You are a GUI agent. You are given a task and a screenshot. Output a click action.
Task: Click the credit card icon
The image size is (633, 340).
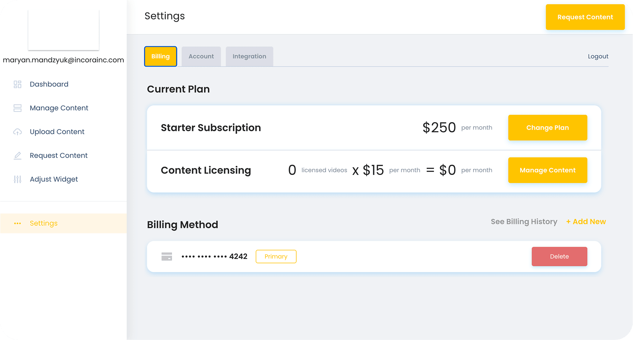166,257
